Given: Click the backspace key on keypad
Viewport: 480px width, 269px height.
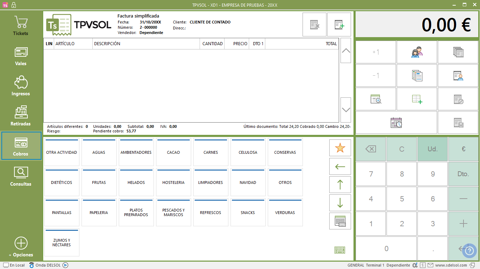Looking at the screenshot, I should pos(371,149).
